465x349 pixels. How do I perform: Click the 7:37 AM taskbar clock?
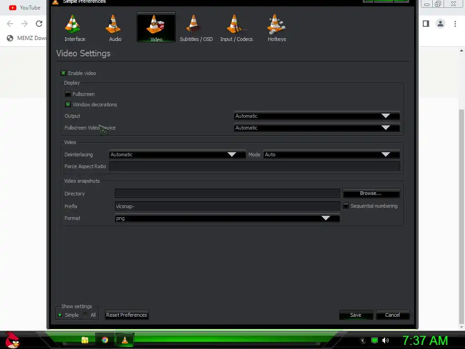[x=425, y=340]
